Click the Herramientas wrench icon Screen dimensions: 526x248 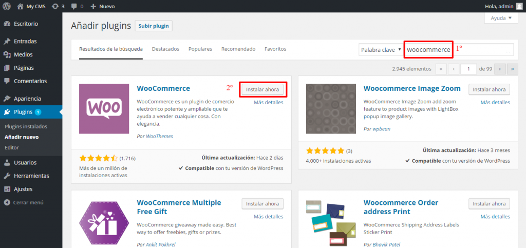click(x=7, y=176)
